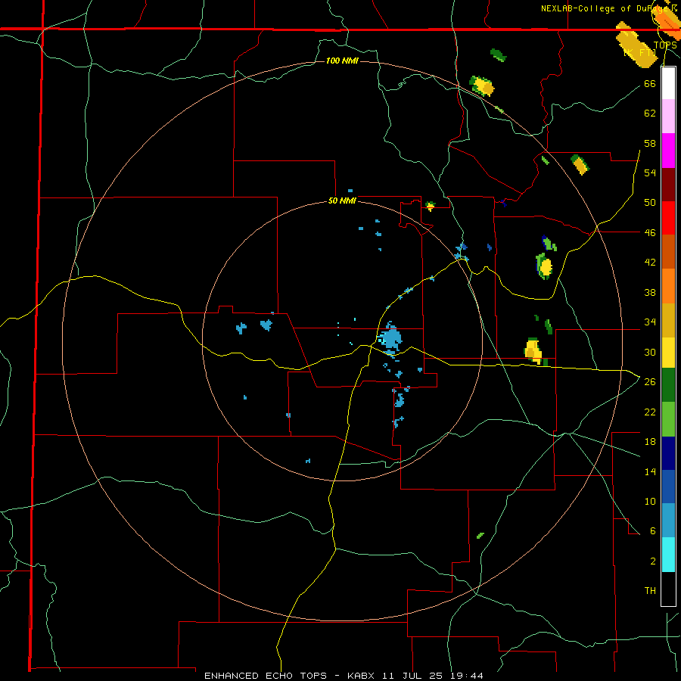
Task: Select the magenta legend swatch
Action: click(668, 151)
